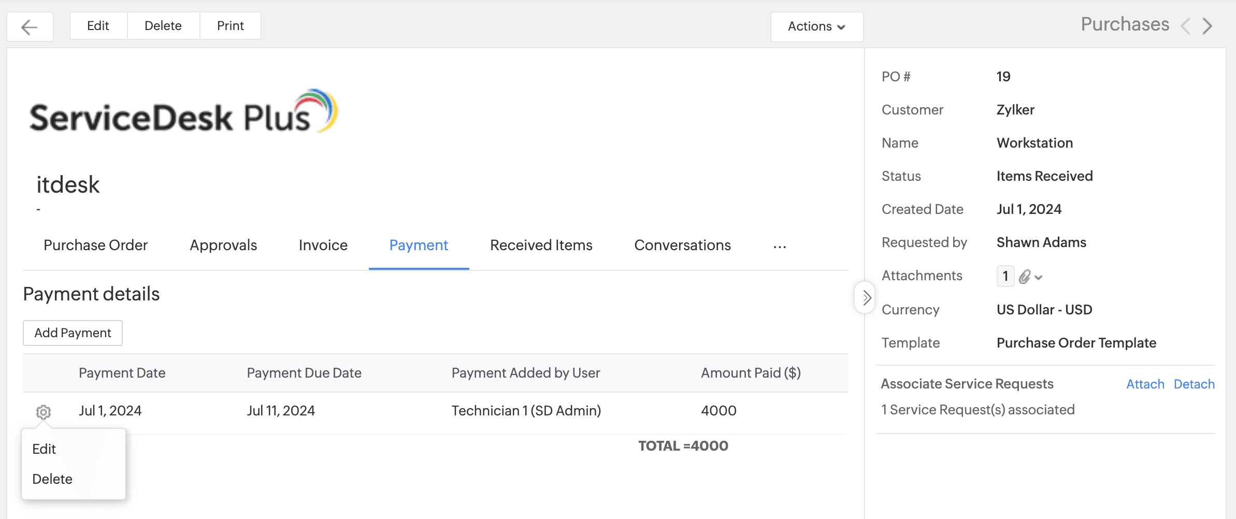Click the Detach service request link
This screenshot has width=1236, height=519.
[1194, 384]
